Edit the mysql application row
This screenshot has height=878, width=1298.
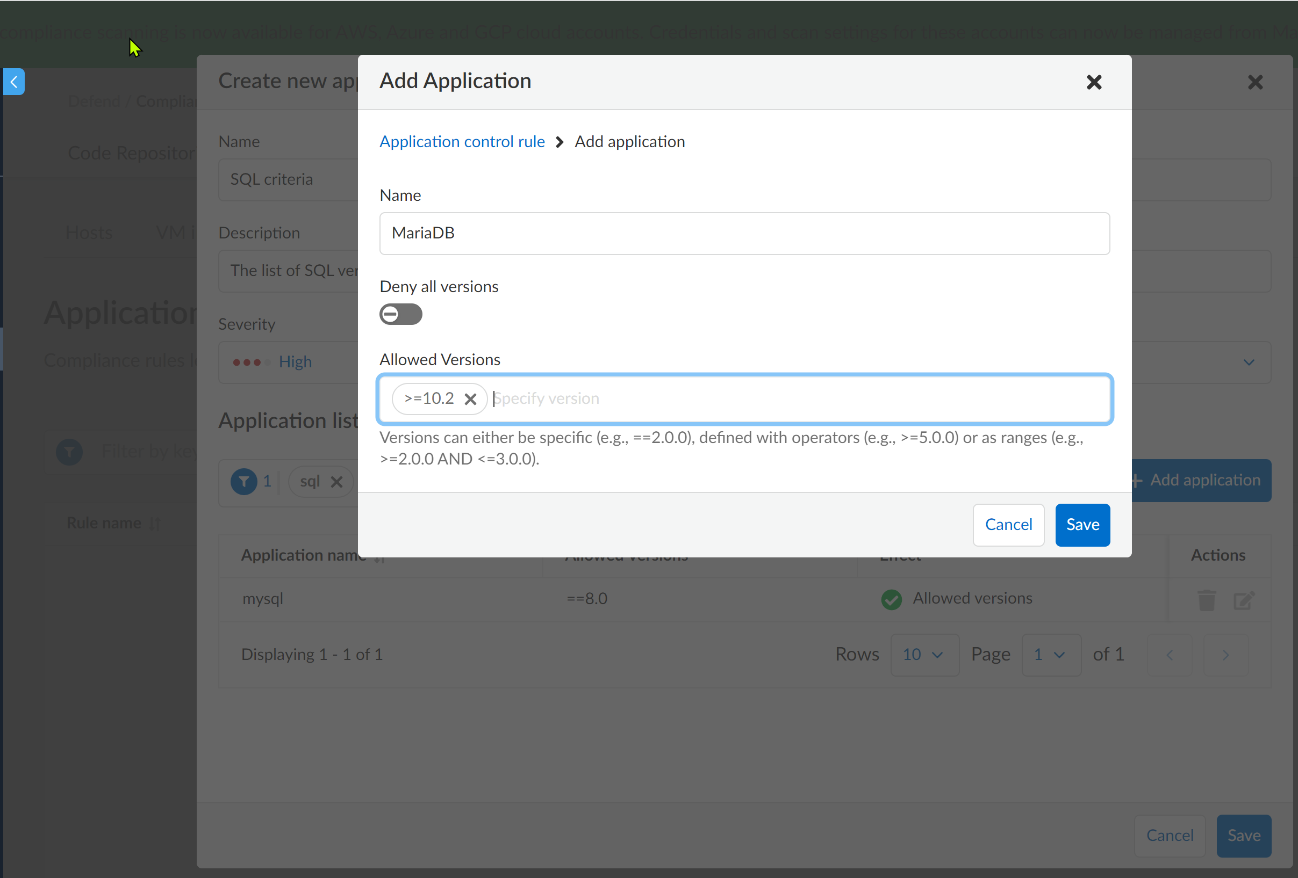pos(1244,599)
